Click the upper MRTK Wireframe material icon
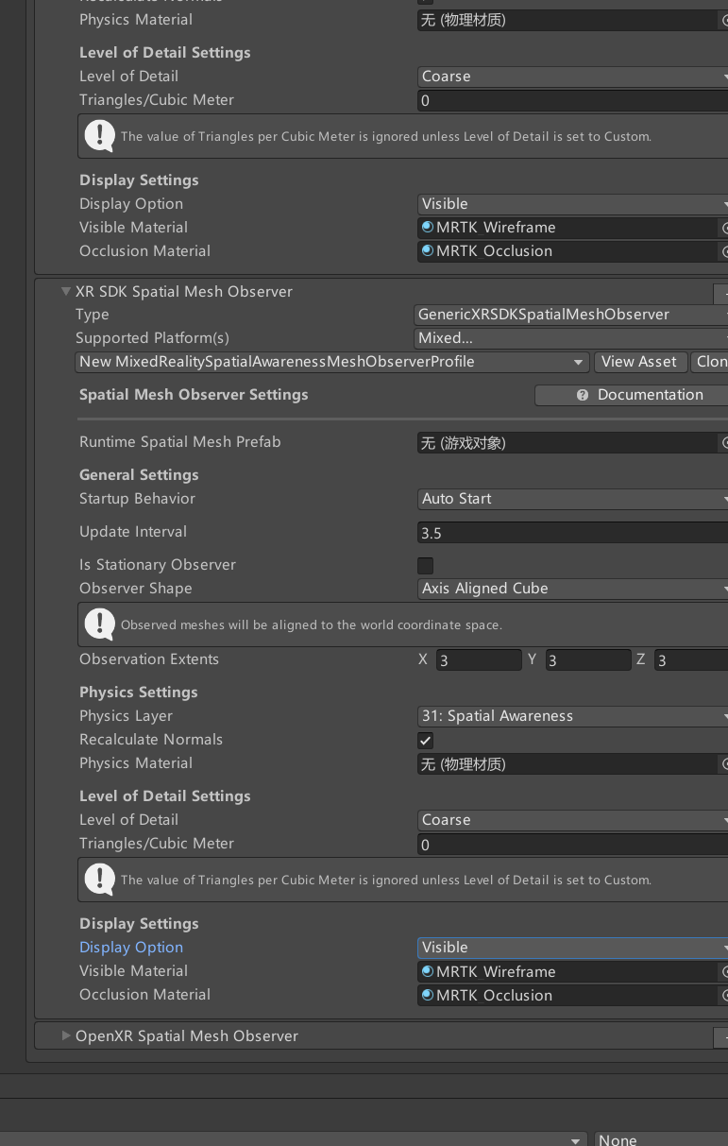The height and width of the screenshot is (1146, 728). (x=428, y=228)
